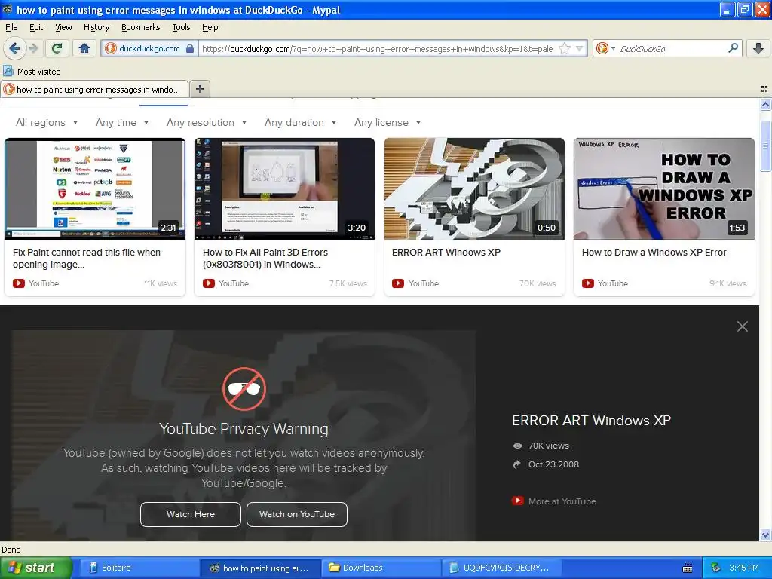Click the vertical scrollbar thumb
772x579 pixels.
765,146
